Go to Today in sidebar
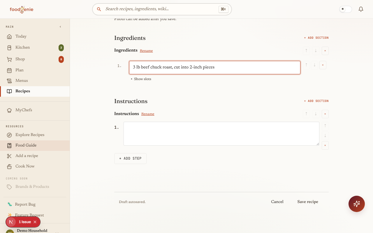Viewport: 373px width, 233px height. tap(35, 36)
